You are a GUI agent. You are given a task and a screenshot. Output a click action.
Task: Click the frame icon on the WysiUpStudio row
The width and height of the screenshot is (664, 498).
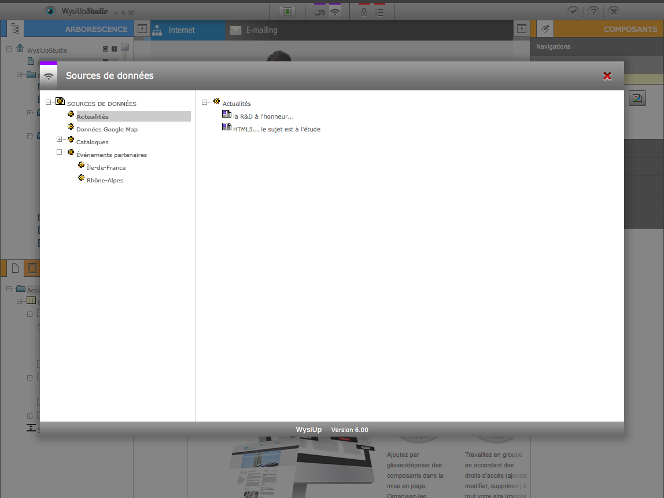(x=105, y=49)
